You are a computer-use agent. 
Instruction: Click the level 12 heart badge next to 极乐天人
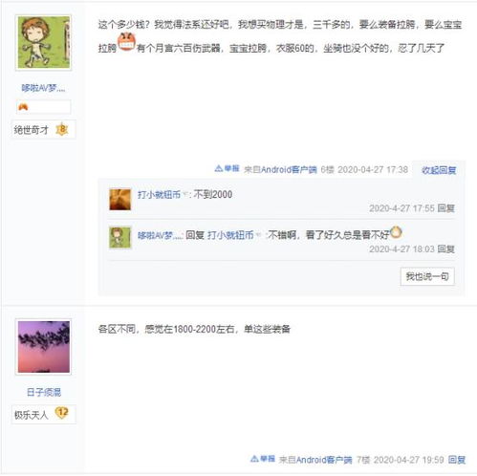[x=62, y=413]
